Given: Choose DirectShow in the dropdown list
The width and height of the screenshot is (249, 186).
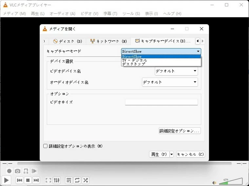Looking at the screenshot, I should coord(161,56).
